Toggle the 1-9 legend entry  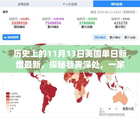point(10,108)
